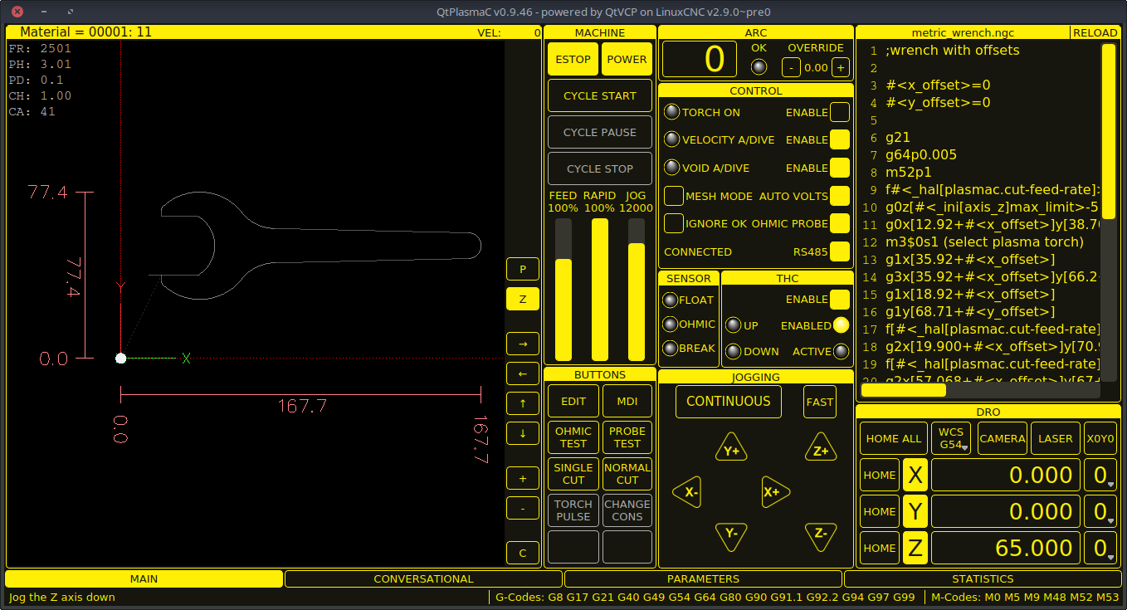Enable IGNORE OK checkbox
This screenshot has width=1127, height=610.
674,223
